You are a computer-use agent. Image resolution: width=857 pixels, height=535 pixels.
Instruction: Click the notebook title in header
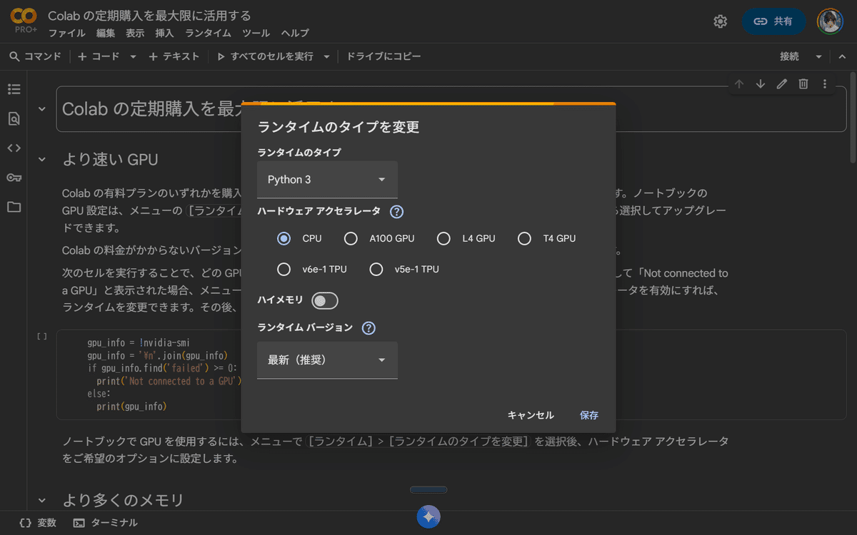(x=149, y=15)
